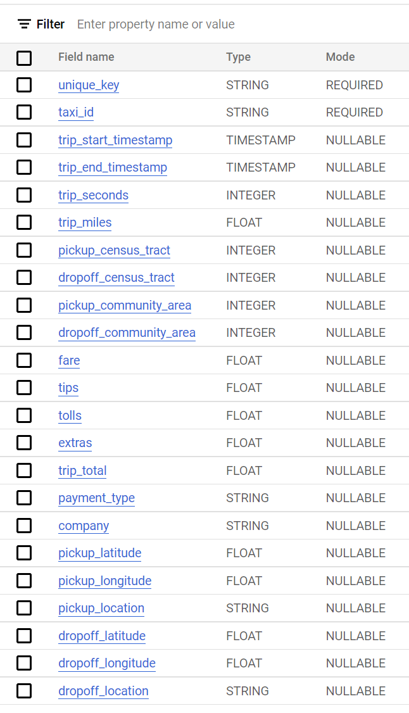This screenshot has height=713, width=409.
Task: Click the dropoff_longitude field link
Action: [x=107, y=663]
